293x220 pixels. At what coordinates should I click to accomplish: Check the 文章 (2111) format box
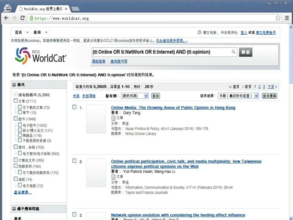pyautogui.click(x=16, y=101)
